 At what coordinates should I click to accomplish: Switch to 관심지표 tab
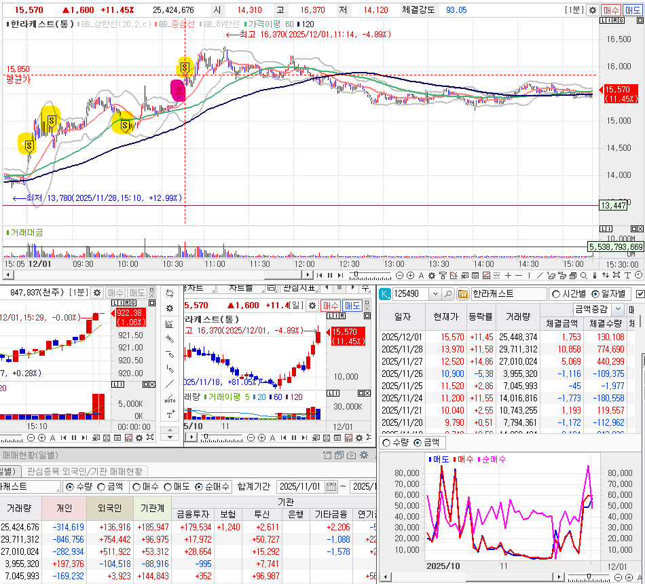[x=299, y=288]
